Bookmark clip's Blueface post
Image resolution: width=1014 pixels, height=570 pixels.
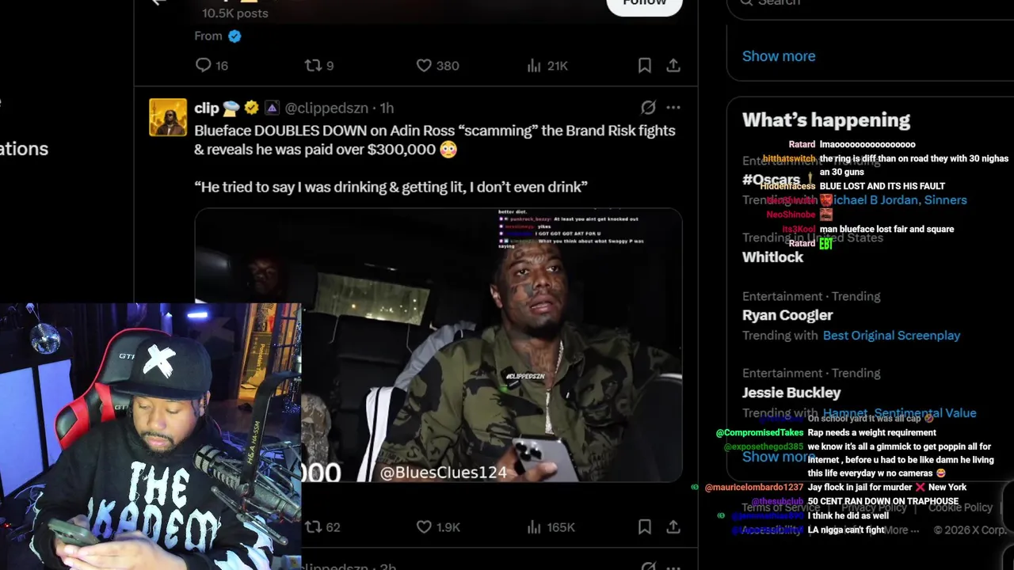pos(645,527)
